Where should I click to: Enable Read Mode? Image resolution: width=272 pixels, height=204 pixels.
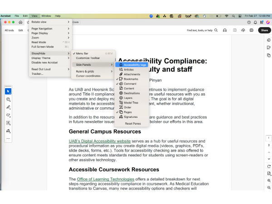click(50, 42)
